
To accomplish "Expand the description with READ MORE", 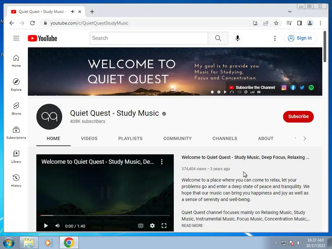I will click(192, 226).
